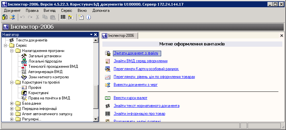Open the Навігатор panel dropdown arrow

click(x=91, y=35)
